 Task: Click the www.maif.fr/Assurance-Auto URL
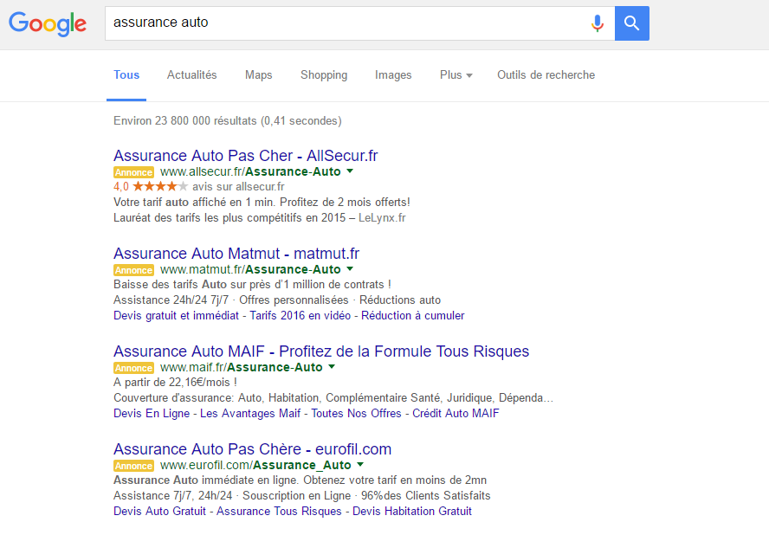point(242,367)
